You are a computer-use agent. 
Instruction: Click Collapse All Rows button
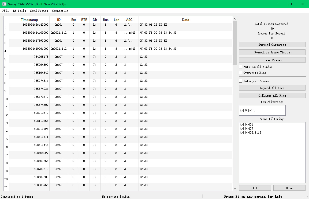tap(272, 96)
